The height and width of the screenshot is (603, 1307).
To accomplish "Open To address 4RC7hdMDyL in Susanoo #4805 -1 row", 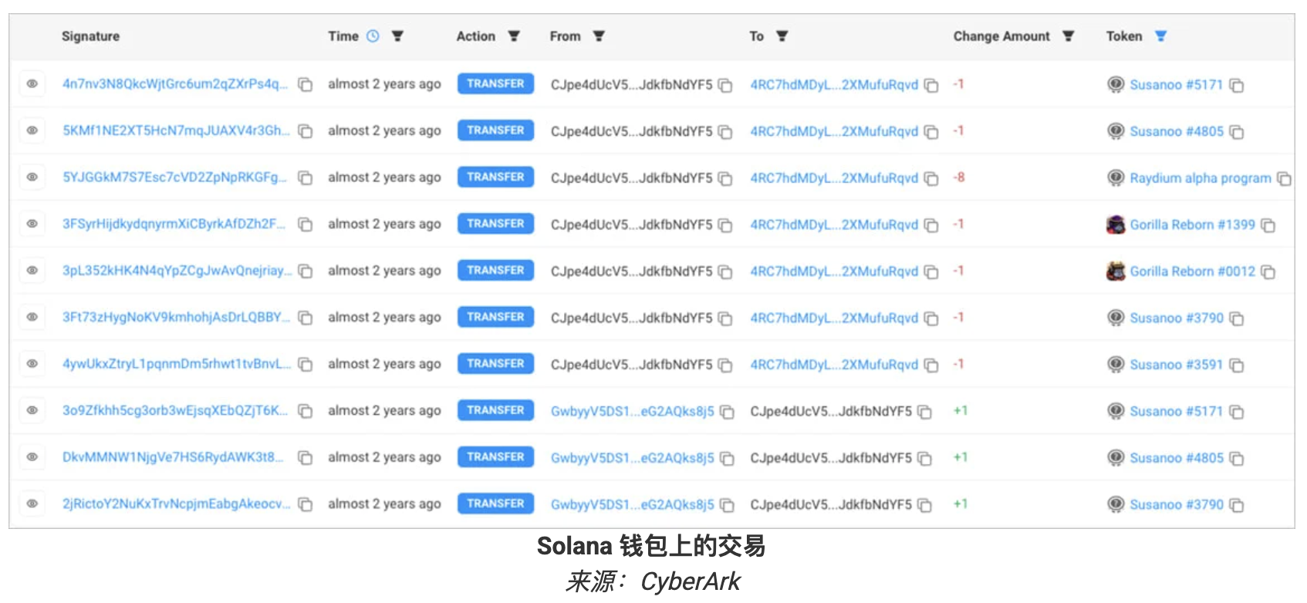I will 834,132.
